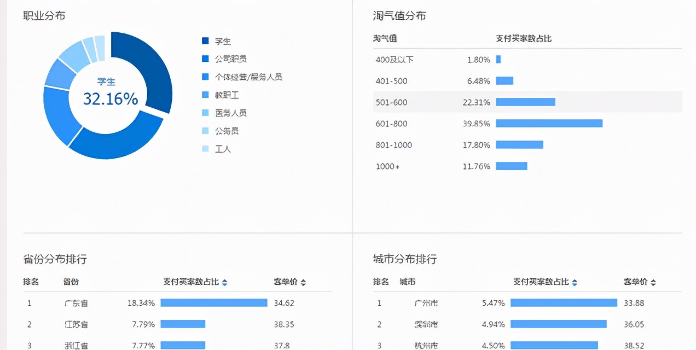The width and height of the screenshot is (696, 350).
Task: Toggle the 学生 legend label
Action: point(223,41)
